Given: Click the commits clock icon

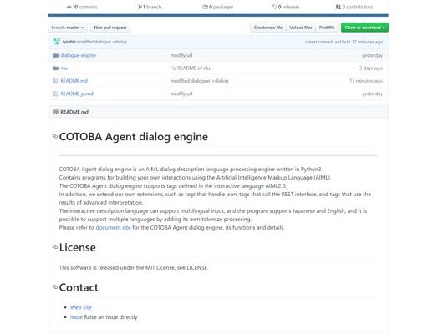Looking at the screenshot, I should point(69,7).
